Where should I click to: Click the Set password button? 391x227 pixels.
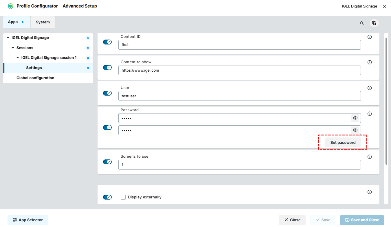343,143
